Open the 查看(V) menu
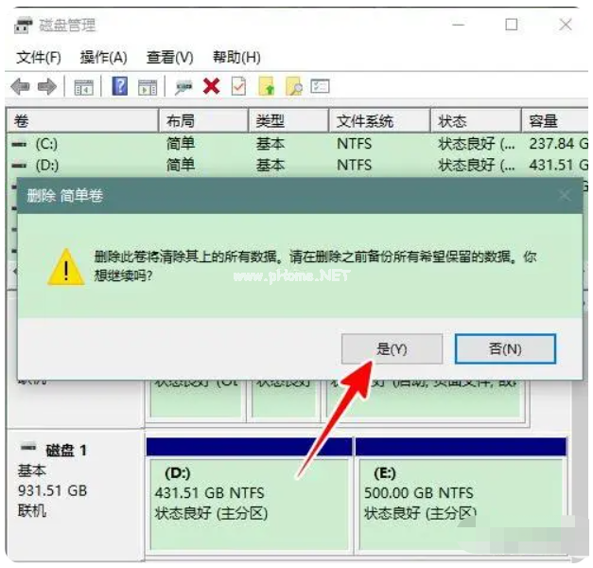This screenshot has width=593, height=568. [169, 58]
